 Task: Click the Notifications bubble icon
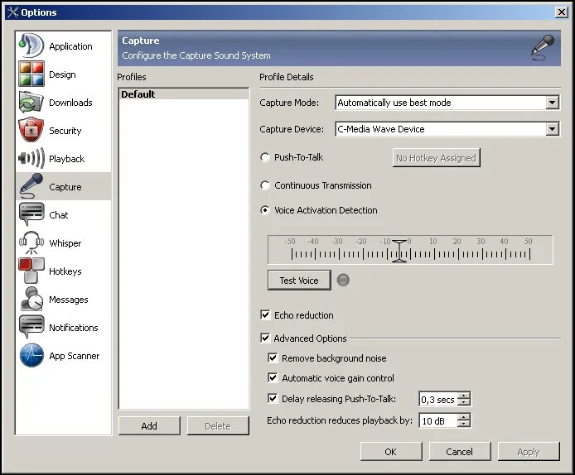pos(31,327)
